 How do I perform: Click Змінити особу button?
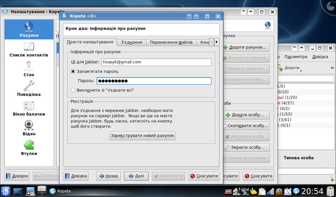(246, 147)
